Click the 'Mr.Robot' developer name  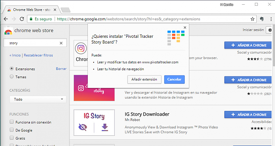(x=132, y=120)
